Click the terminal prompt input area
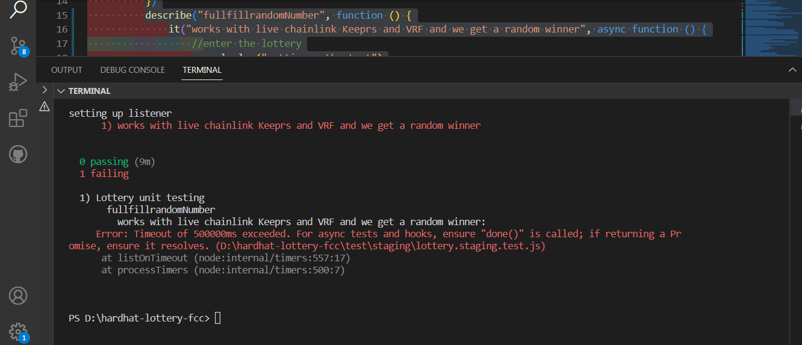 (218, 318)
